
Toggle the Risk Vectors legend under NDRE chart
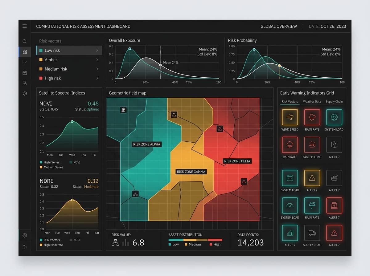50,240
